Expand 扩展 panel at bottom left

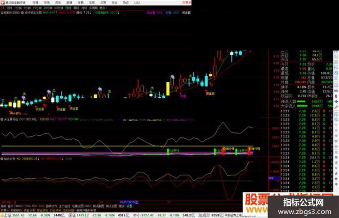pyautogui.click(x=5, y=210)
